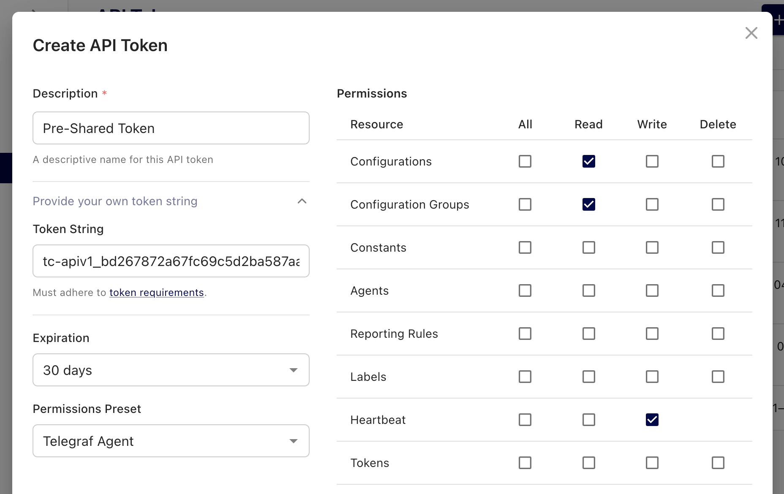The height and width of the screenshot is (494, 784).
Task: Check Delete for Constants
Action: [x=718, y=247]
